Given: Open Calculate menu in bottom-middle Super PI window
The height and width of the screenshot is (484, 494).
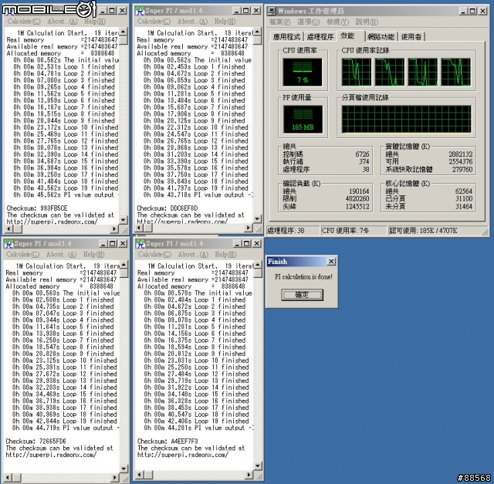Looking at the screenshot, I should point(154,254).
